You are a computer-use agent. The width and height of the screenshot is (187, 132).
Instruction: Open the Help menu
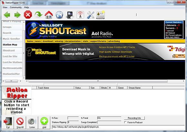tap(26, 7)
